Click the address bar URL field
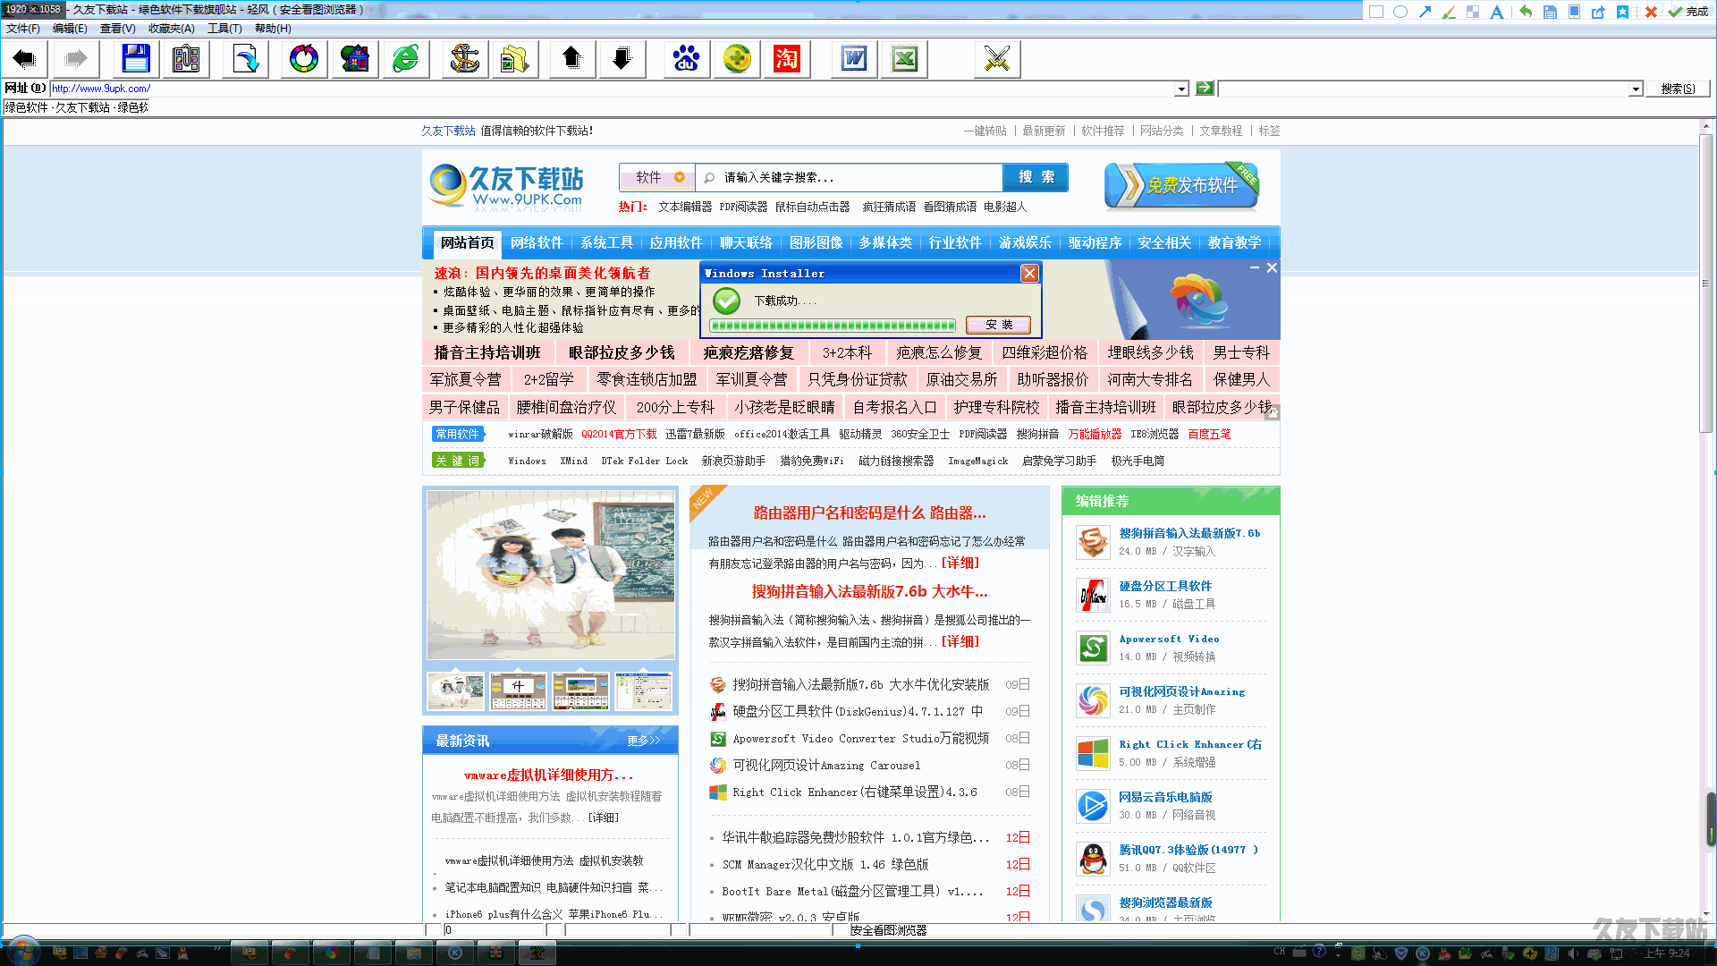 pos(613,89)
